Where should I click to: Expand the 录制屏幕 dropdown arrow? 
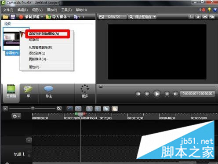tap(42, 17)
